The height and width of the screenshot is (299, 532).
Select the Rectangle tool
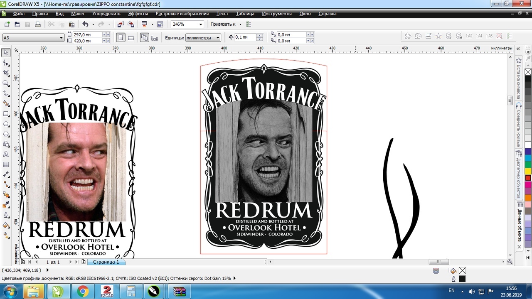pyautogui.click(x=6, y=114)
